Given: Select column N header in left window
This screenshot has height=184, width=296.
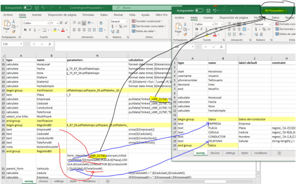Looking at the screenshot, I should 97,56.
